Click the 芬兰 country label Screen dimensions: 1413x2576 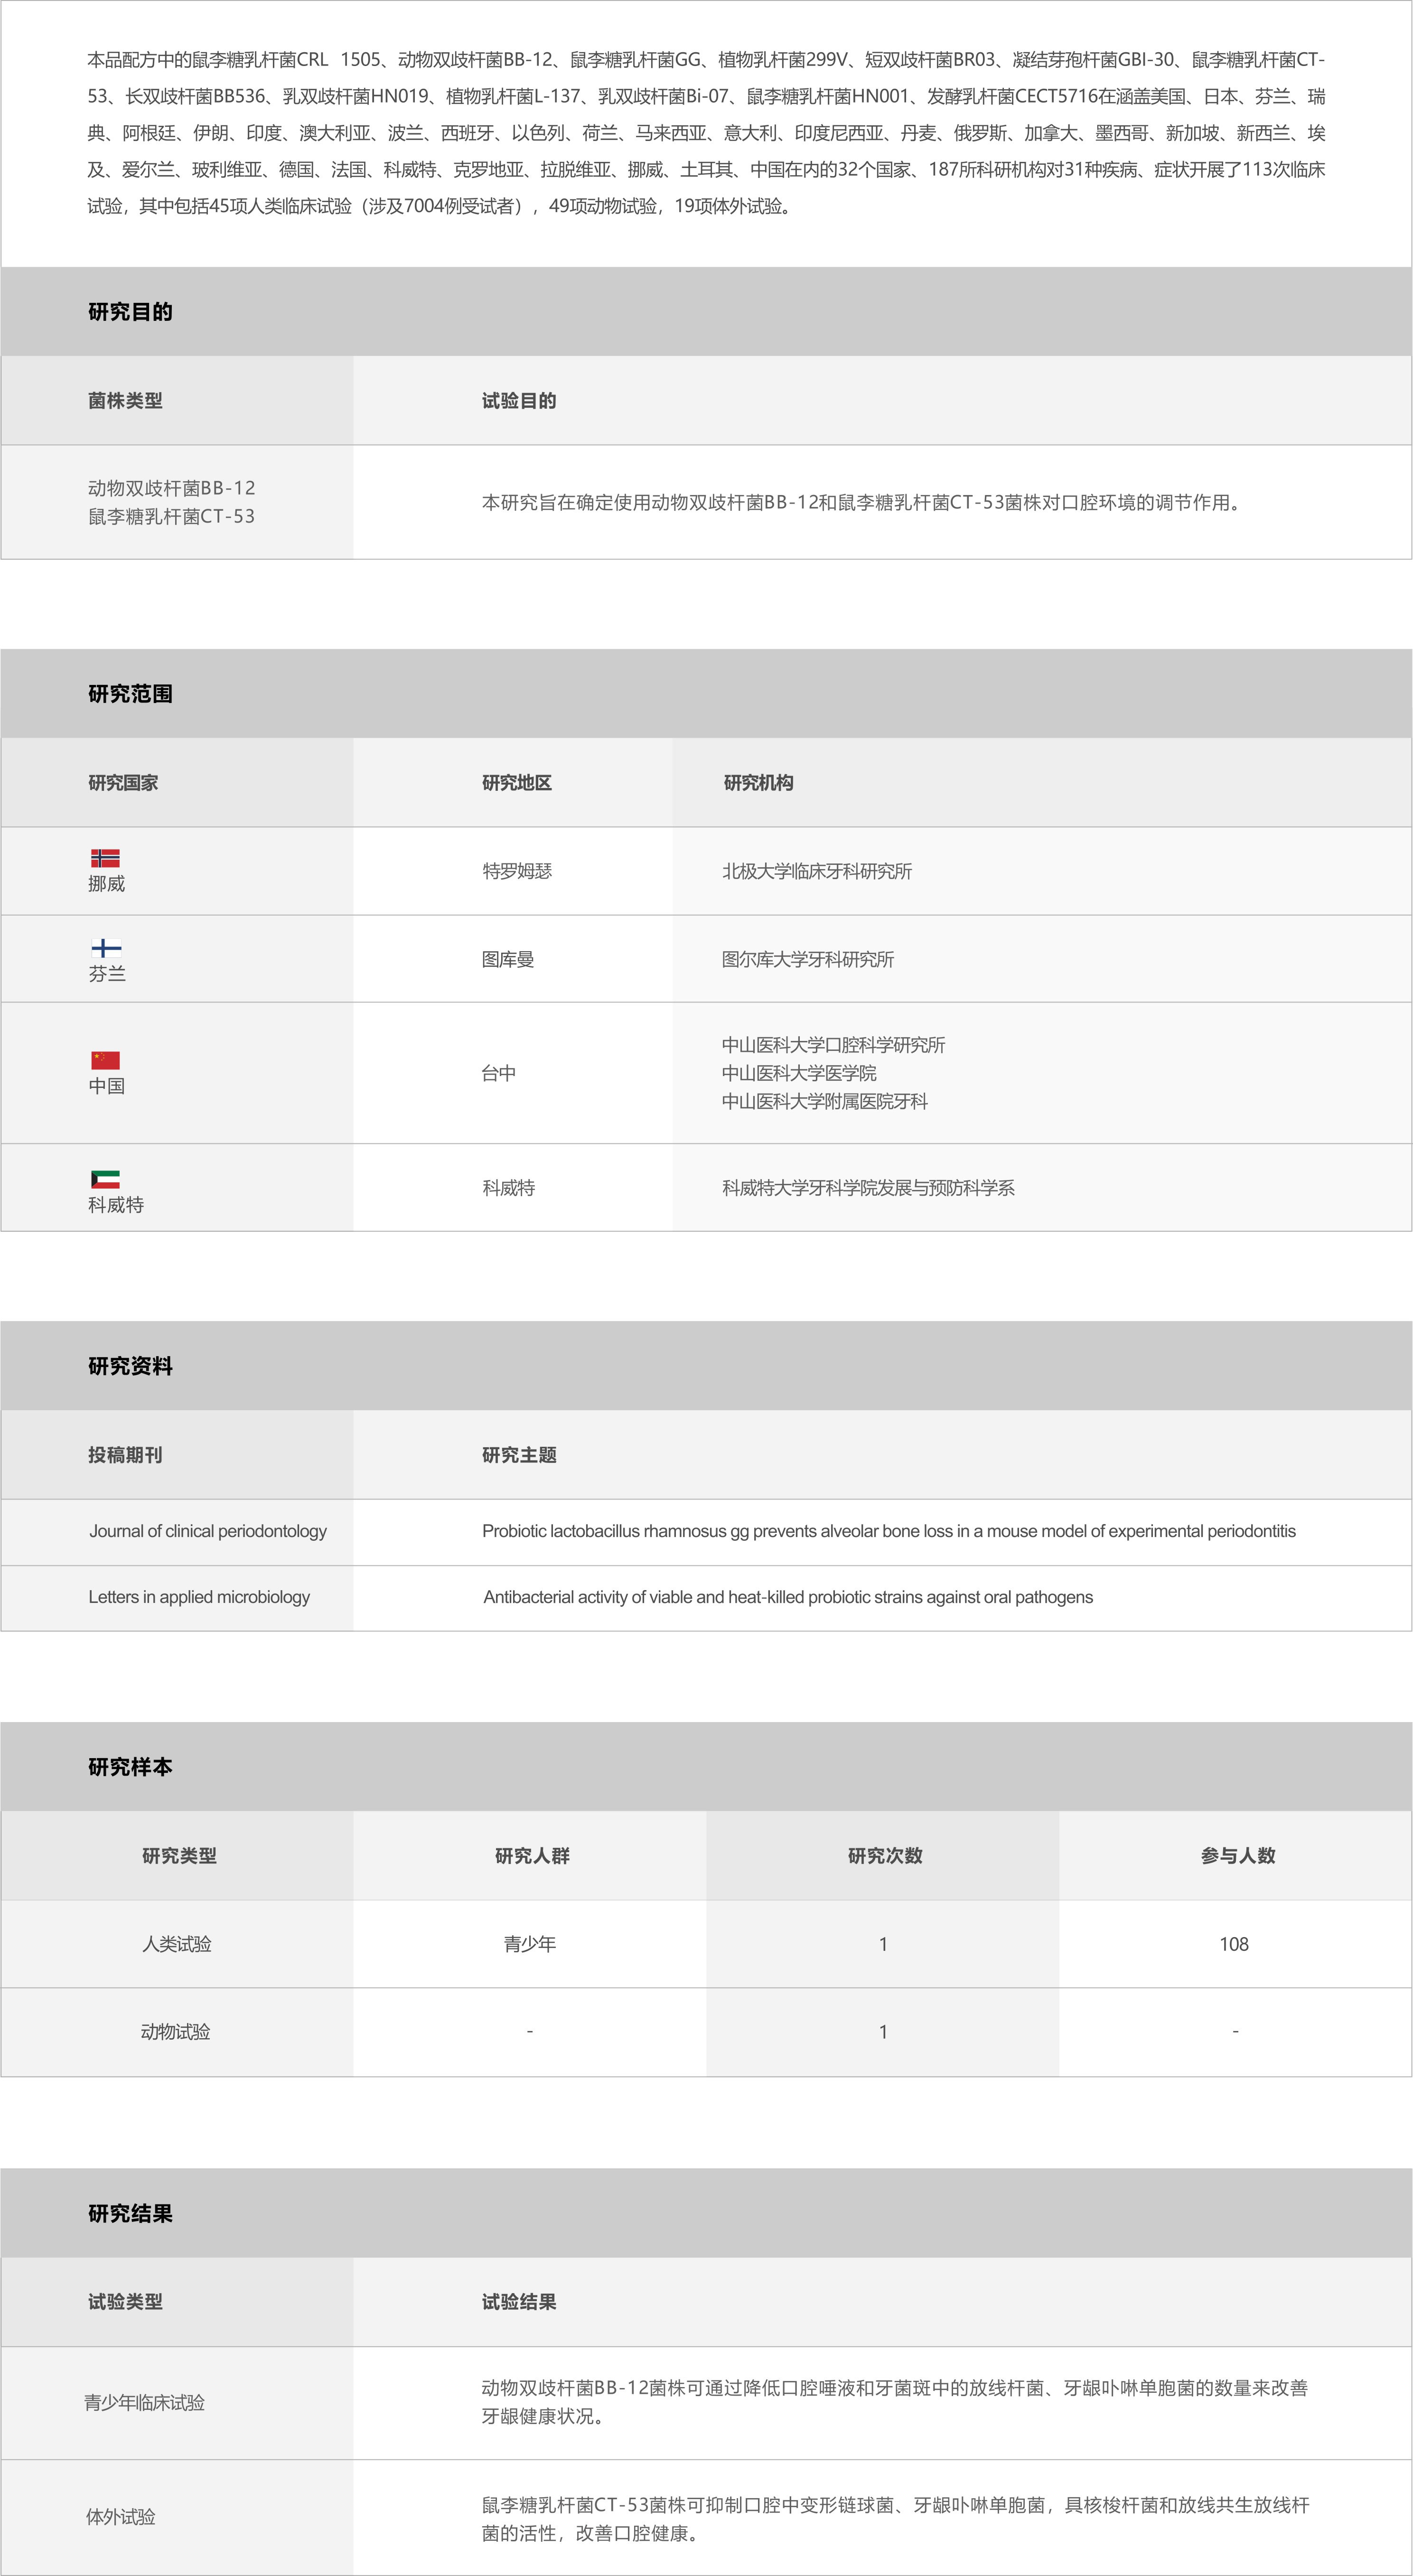click(107, 974)
